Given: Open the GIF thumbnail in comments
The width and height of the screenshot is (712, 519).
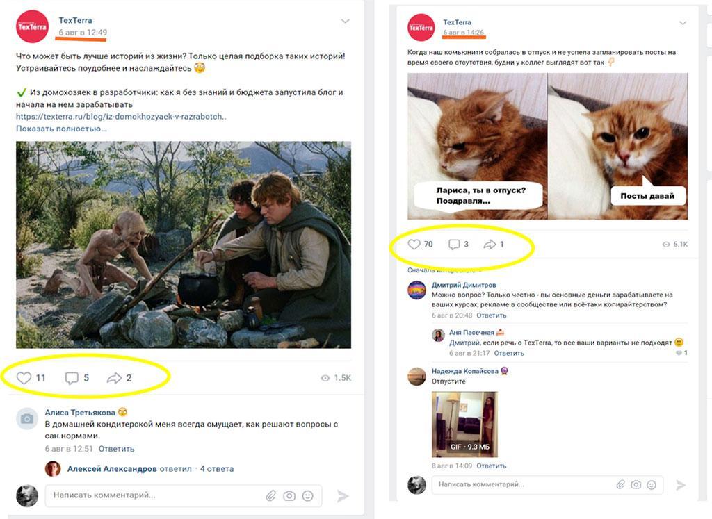Looking at the screenshot, I should tap(464, 425).
